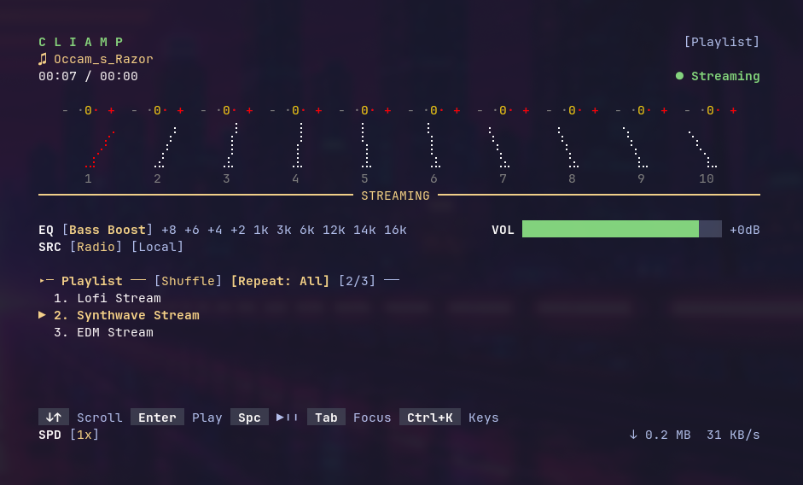Click the up/down arrows Scroll key hint

(x=54, y=418)
